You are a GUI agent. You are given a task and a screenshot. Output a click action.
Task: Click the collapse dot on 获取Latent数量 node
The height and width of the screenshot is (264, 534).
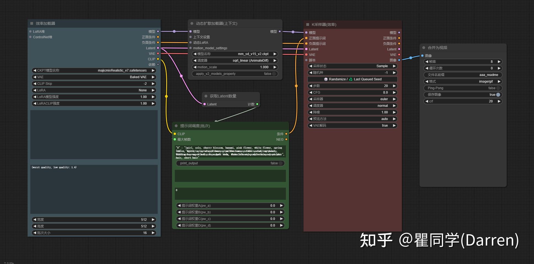(x=205, y=96)
